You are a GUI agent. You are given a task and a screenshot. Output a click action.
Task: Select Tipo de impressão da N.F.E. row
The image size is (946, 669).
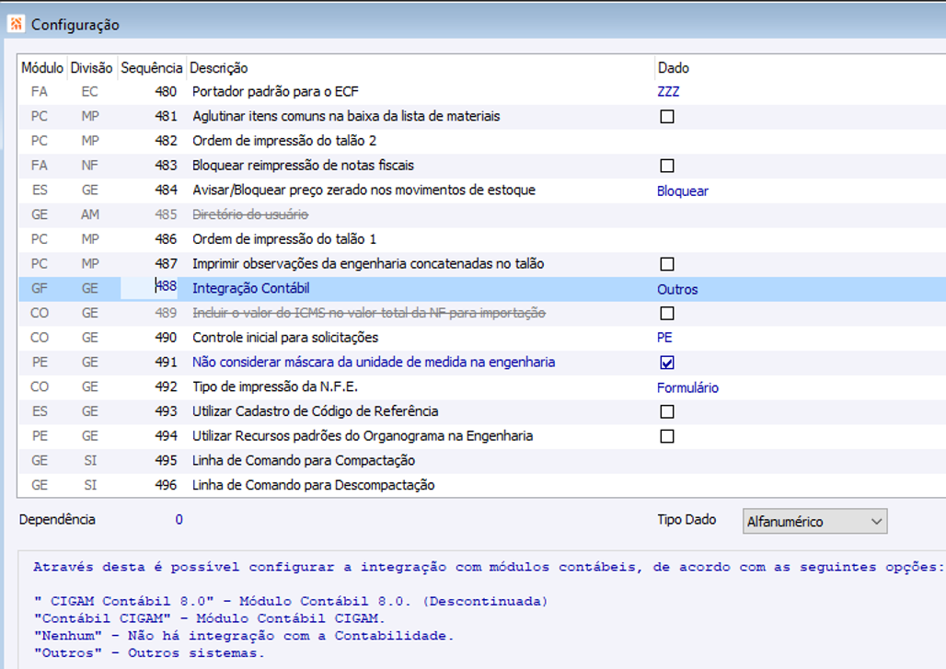482,387
